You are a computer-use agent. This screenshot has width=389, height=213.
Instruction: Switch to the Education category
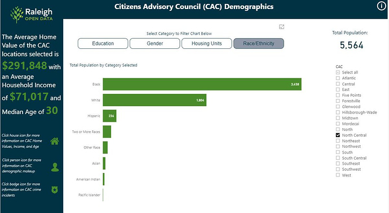pyautogui.click(x=103, y=43)
